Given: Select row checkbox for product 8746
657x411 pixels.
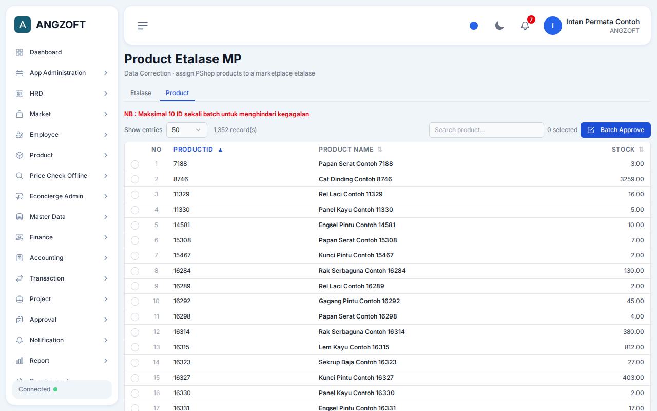Looking at the screenshot, I should 135,179.
